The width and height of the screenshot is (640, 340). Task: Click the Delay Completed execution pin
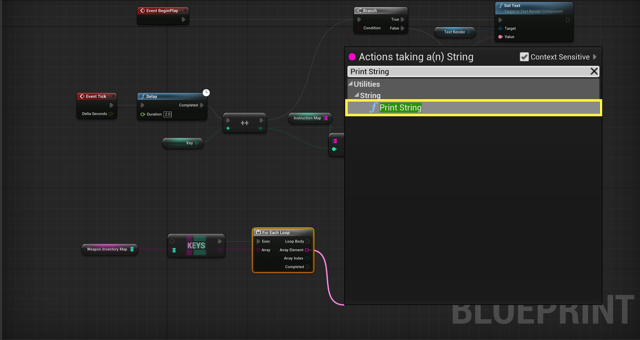[x=202, y=105]
